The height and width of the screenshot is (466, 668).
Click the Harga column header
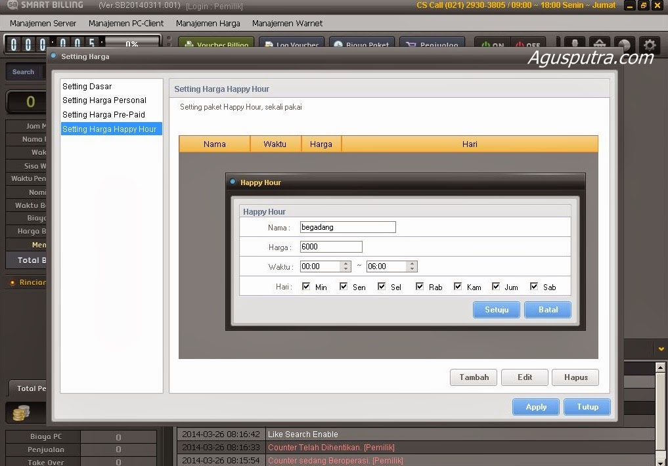point(321,144)
